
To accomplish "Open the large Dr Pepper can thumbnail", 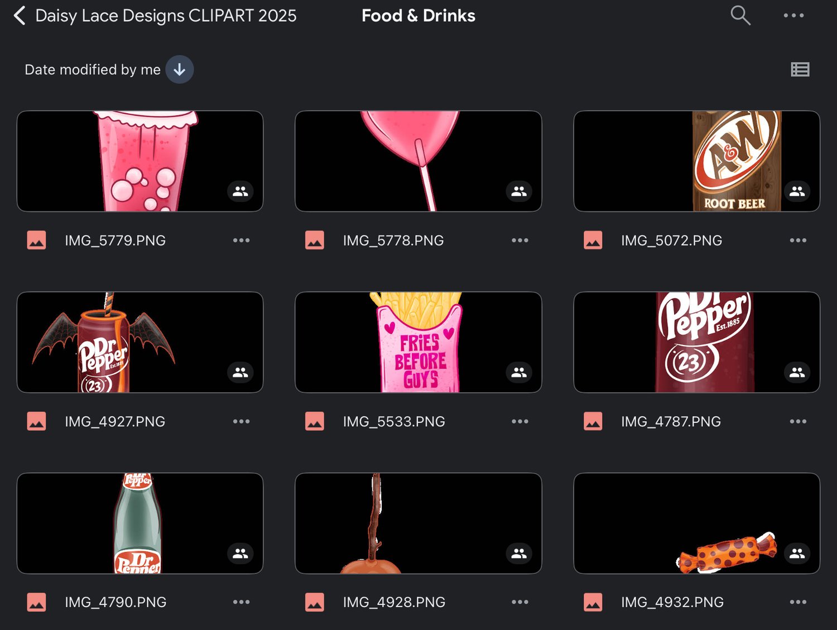I will 697,342.
